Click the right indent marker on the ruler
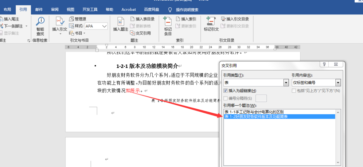The height and width of the screenshot is (167, 363). [275, 49]
